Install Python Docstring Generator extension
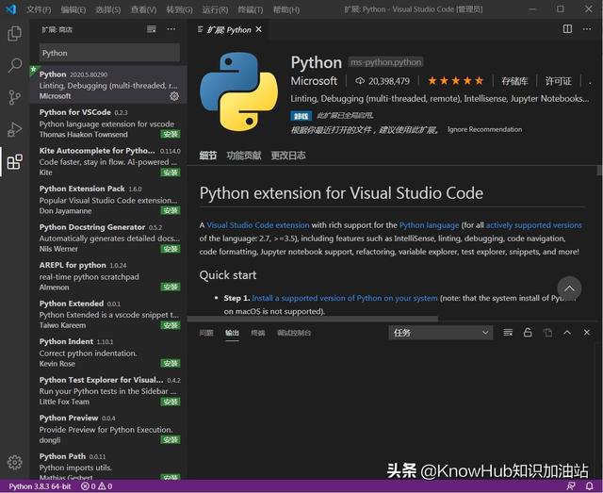The width and height of the screenshot is (603, 493). [x=171, y=249]
